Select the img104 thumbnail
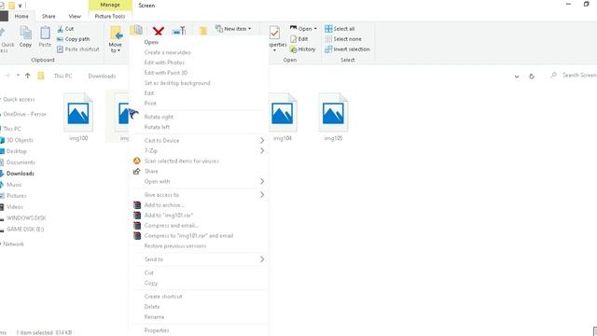 click(x=283, y=117)
